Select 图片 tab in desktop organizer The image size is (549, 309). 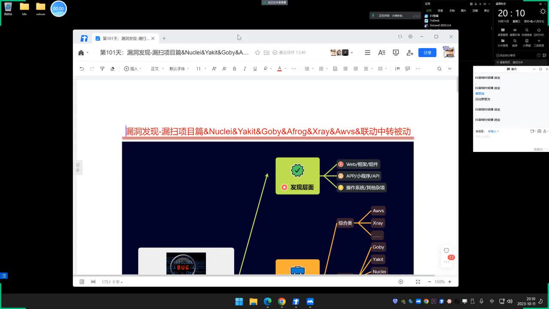[463, 10]
